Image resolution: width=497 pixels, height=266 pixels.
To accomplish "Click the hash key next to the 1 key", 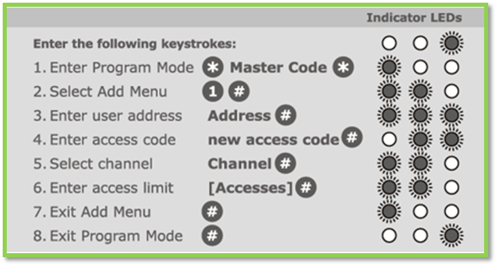I will pos(239,91).
